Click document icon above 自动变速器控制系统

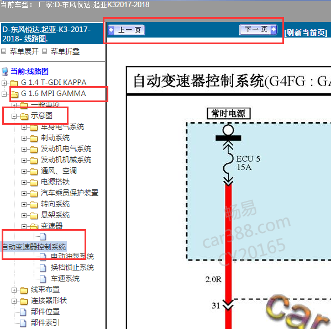click(x=43, y=237)
